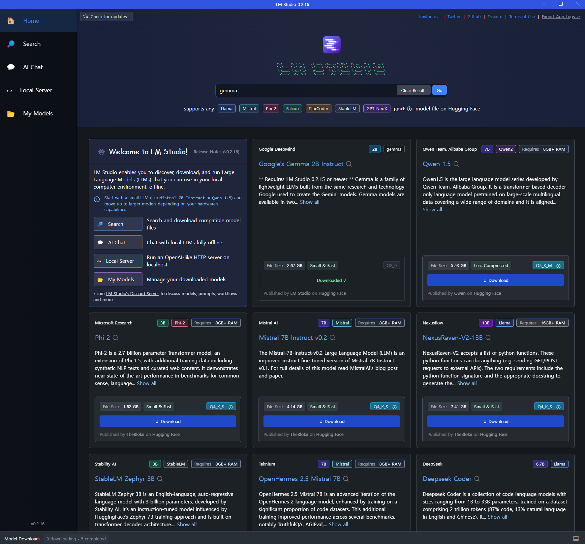Click Q5_K_M info icon on Qwen card
Viewport: 585px width, 544px height.
pos(558,266)
